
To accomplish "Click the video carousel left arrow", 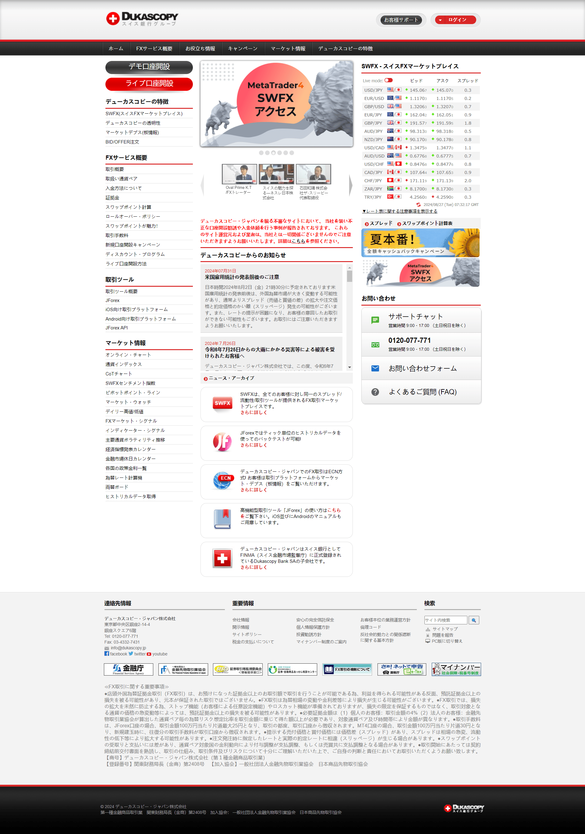I will [x=203, y=185].
